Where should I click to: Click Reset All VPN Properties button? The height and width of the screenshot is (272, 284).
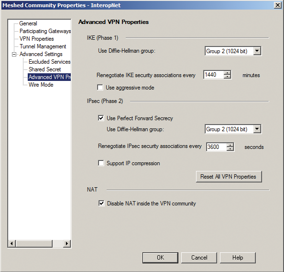[x=229, y=177]
